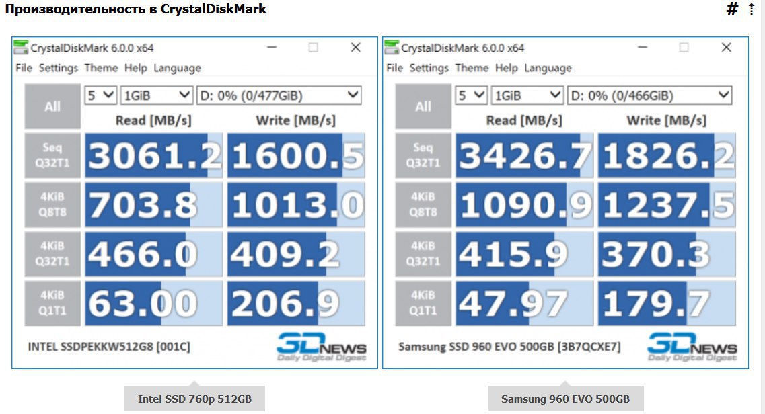Click Intel 4KiB Q8T8 write value 1013.0
This screenshot has width=765, height=414.
tap(296, 204)
